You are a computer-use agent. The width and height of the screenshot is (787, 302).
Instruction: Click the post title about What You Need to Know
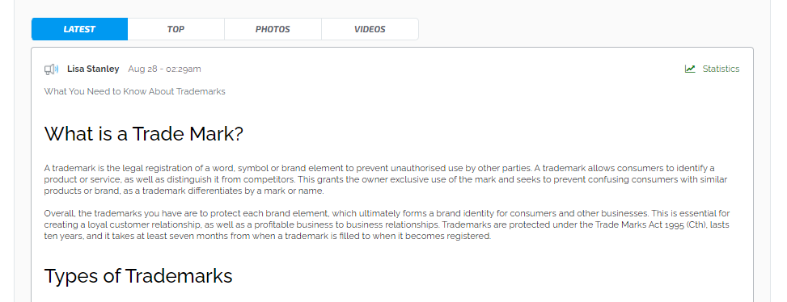[x=134, y=92]
